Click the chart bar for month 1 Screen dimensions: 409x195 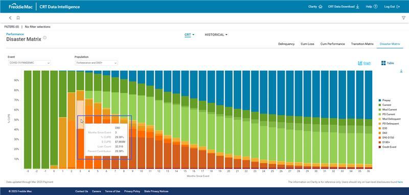point(62,120)
